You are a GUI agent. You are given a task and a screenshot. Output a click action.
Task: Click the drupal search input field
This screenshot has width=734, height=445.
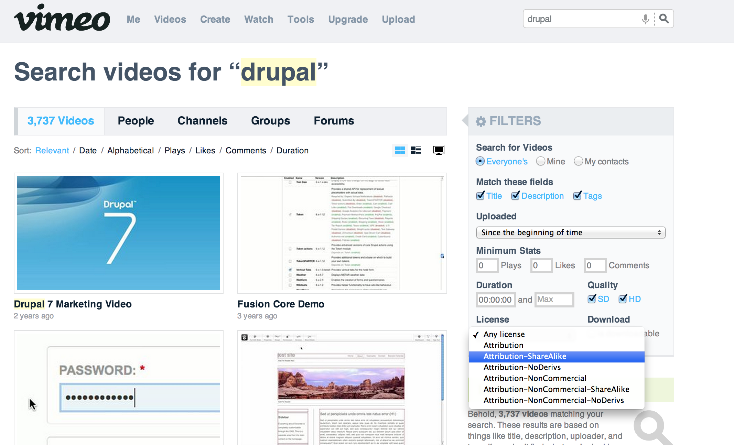(583, 19)
